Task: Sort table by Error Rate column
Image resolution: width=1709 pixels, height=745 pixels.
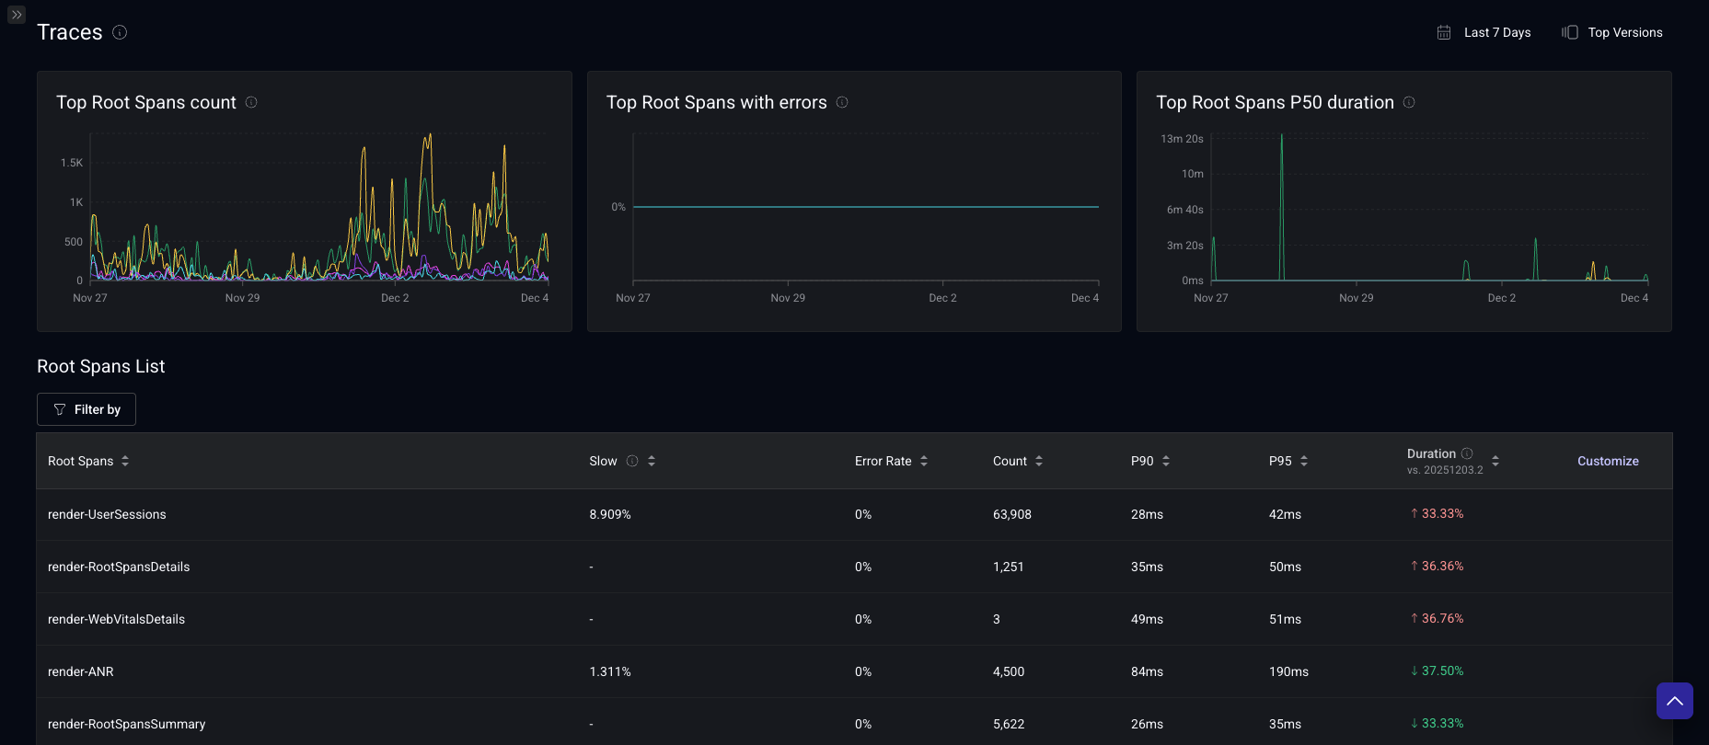Action: coord(924,461)
